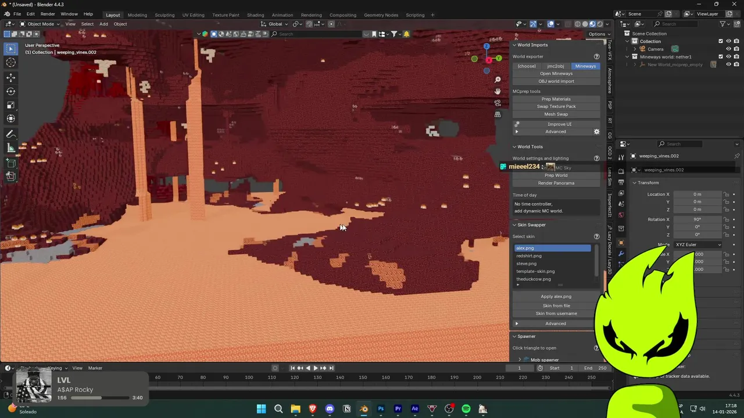Pick the Transform tool
Image resolution: width=744 pixels, height=418 pixels.
(x=10, y=119)
